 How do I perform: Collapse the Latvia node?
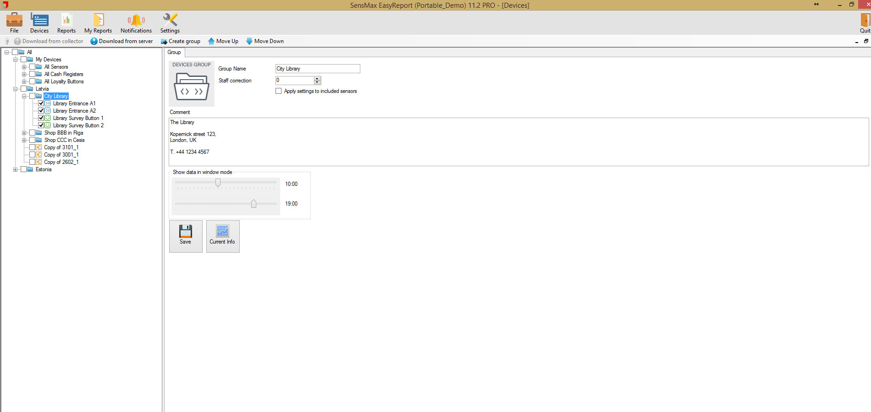coord(15,89)
